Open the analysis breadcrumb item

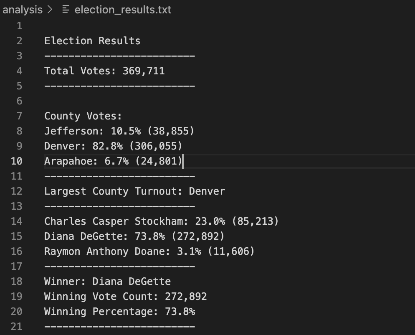coord(23,10)
